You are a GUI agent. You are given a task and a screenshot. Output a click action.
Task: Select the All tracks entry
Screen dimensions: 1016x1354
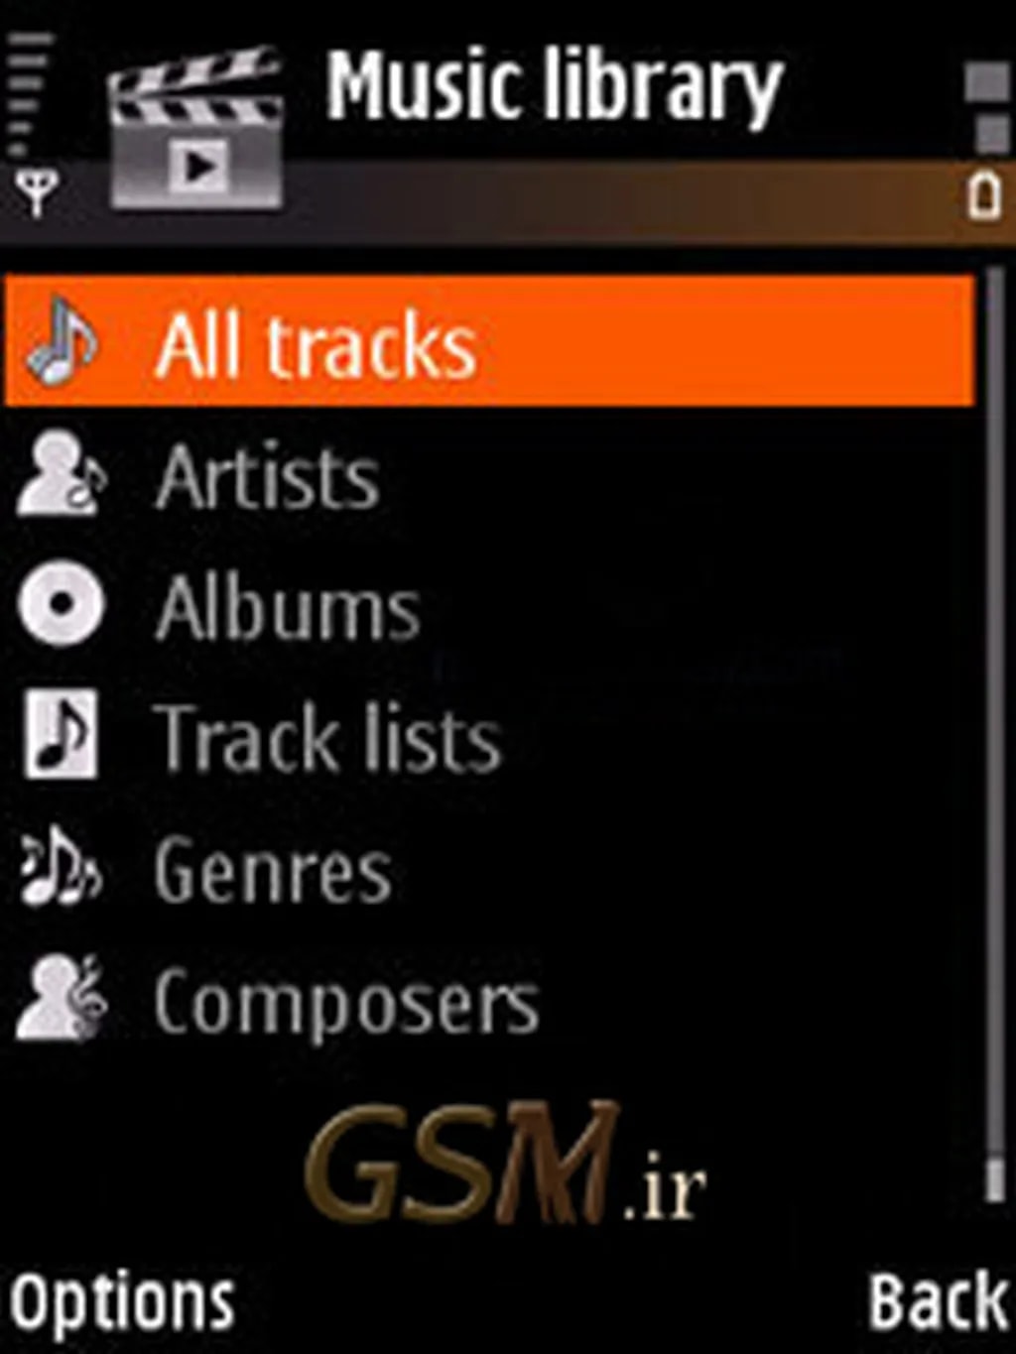[490, 342]
